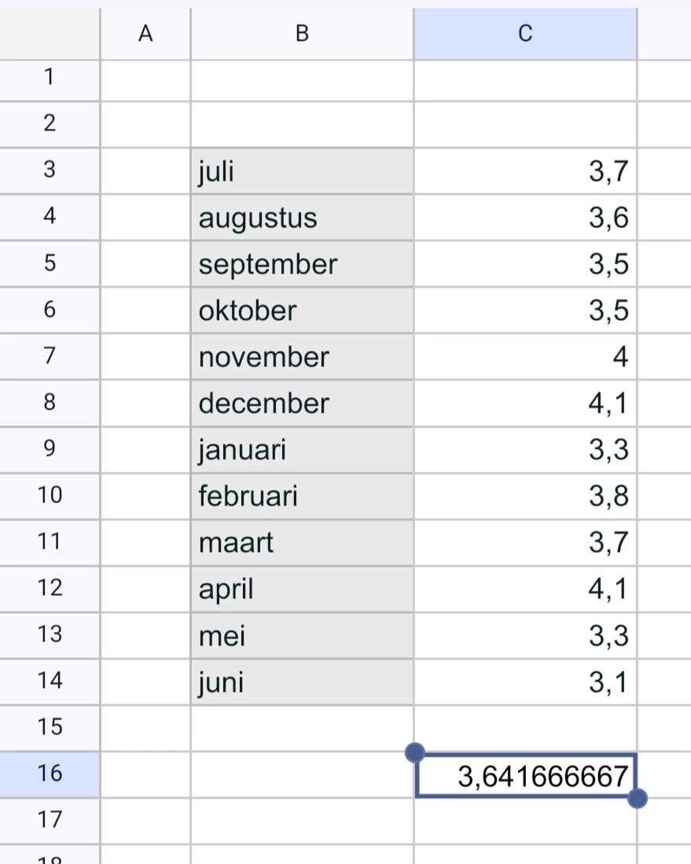The height and width of the screenshot is (864, 691).
Task: Click the cell with value 4
Action: coord(526,356)
